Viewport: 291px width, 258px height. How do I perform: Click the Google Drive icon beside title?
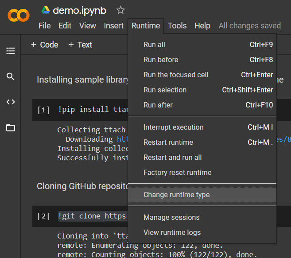point(46,10)
